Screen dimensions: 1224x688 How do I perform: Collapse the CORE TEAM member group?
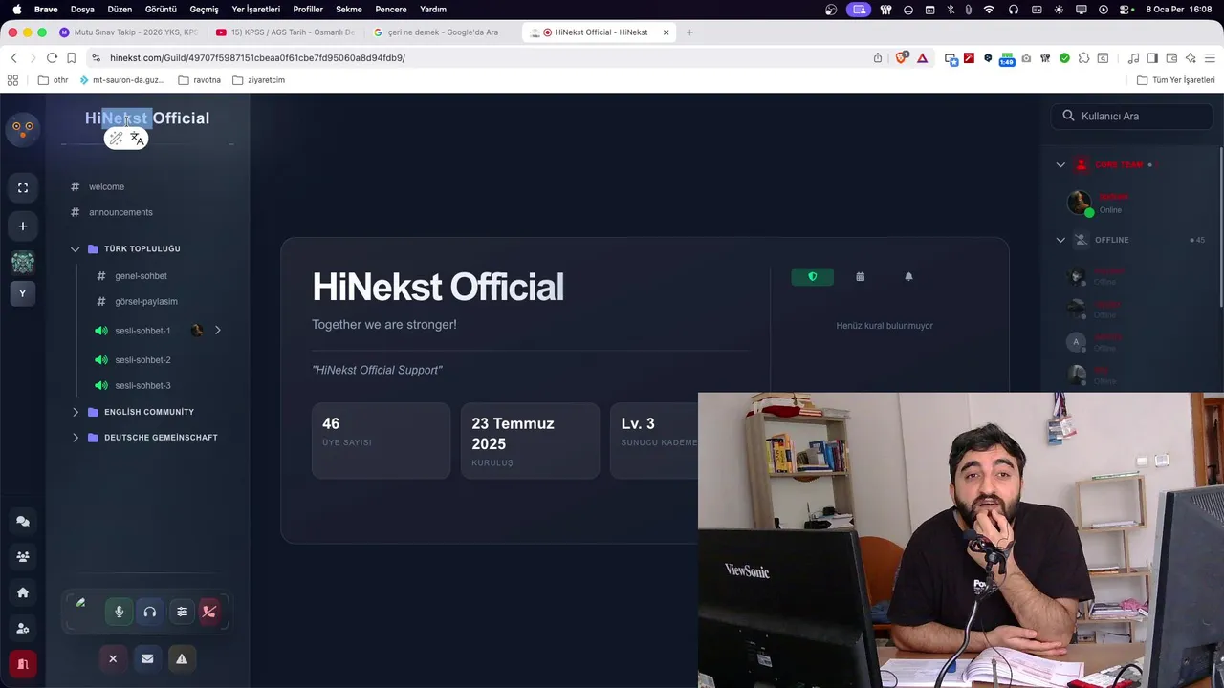(x=1060, y=164)
